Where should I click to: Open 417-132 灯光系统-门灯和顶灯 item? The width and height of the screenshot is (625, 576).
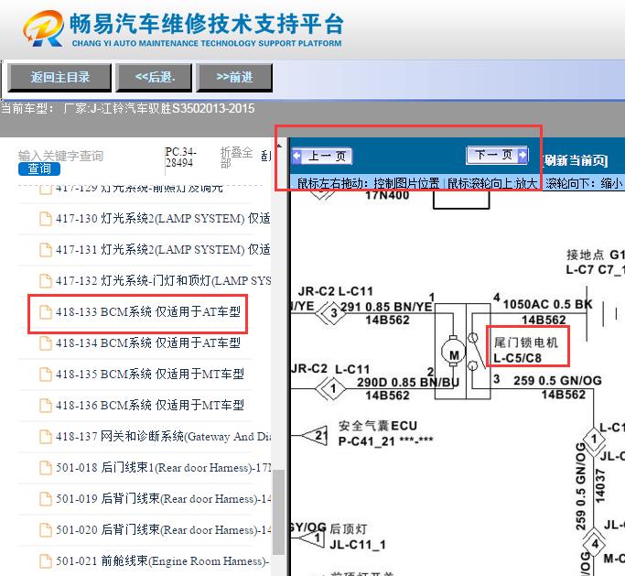coord(163,281)
